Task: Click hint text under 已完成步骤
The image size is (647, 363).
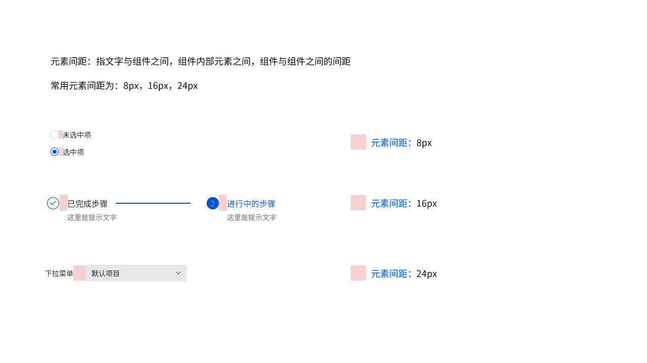Action: (92, 217)
